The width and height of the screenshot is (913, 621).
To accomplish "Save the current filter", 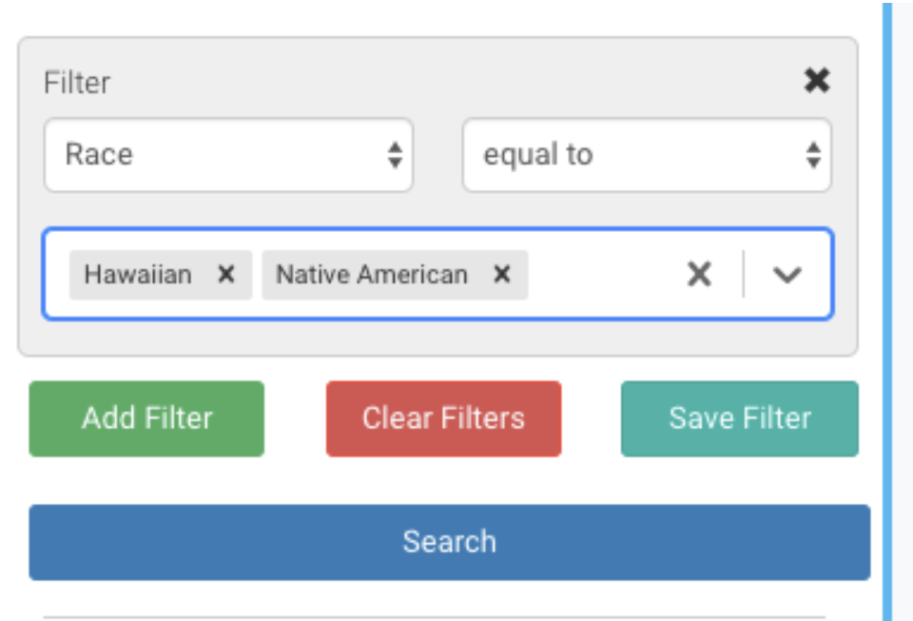I will coord(739,418).
